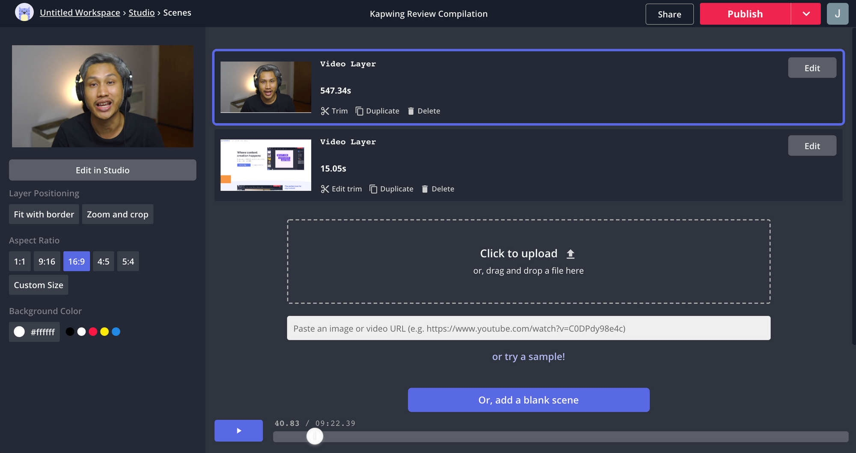Open the Custom Size options
The width and height of the screenshot is (856, 453).
point(39,285)
